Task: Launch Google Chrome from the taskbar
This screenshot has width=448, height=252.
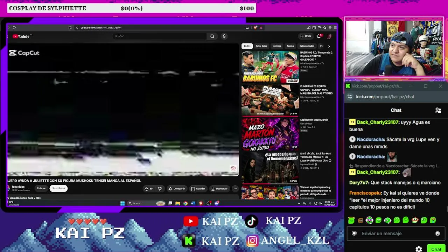Action: tap(185, 203)
